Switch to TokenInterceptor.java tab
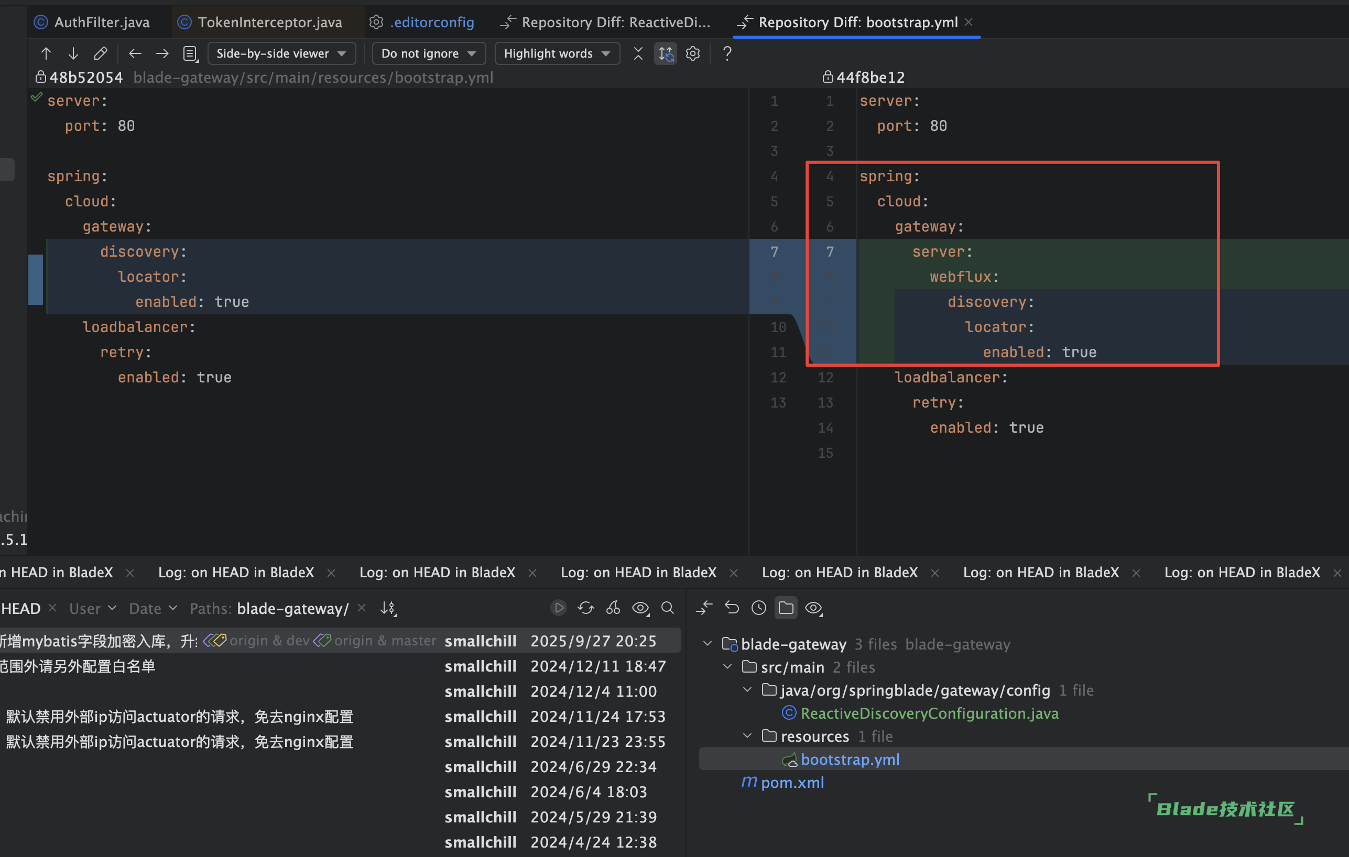The width and height of the screenshot is (1349, 857). pyautogui.click(x=269, y=23)
